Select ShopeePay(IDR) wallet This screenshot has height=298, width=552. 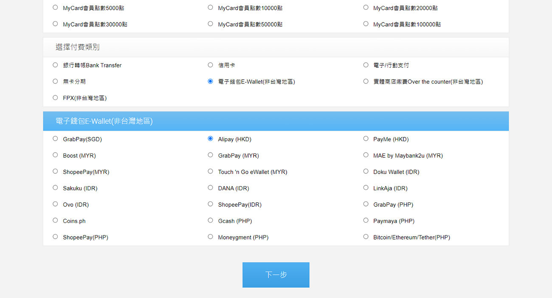tap(210, 204)
